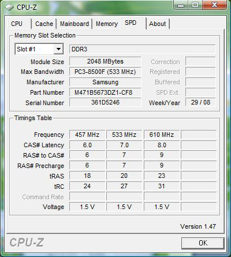231x257 pixels.
Task: Click the Voltage label
Action: [x=54, y=207]
